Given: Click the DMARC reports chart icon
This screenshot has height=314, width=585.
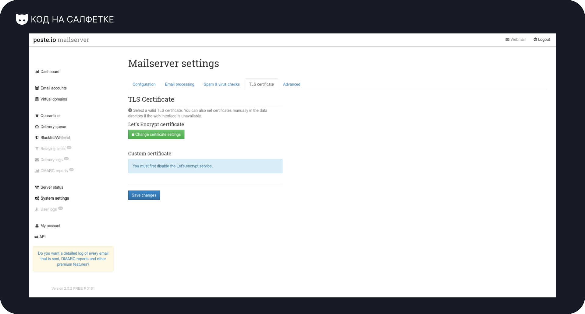Looking at the screenshot, I should (x=37, y=171).
